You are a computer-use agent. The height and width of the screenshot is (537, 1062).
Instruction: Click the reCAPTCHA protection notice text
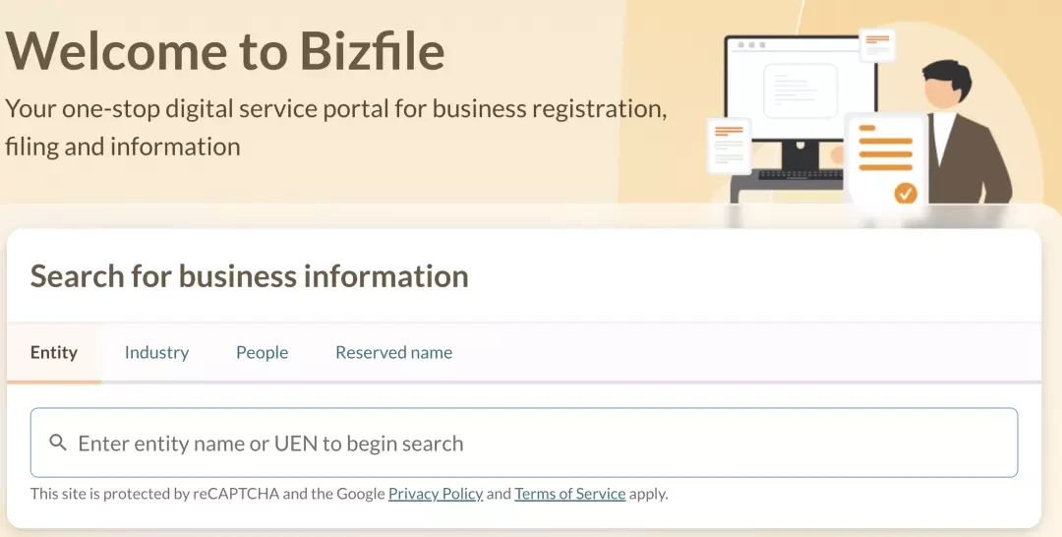click(349, 494)
